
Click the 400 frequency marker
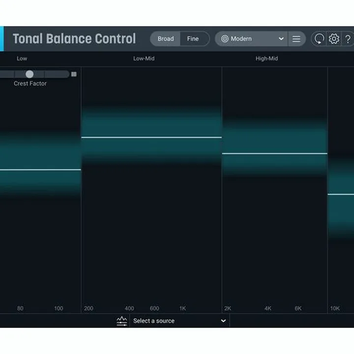(129, 308)
